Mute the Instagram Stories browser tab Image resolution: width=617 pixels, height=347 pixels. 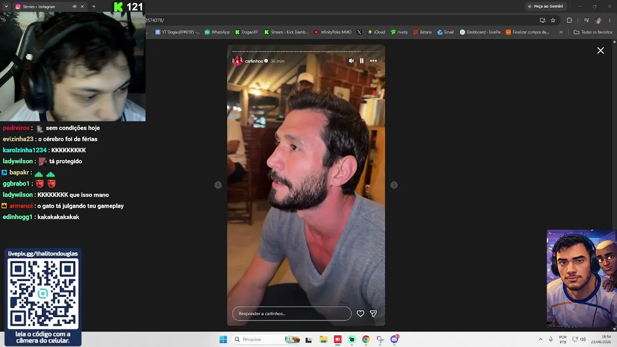(74, 7)
